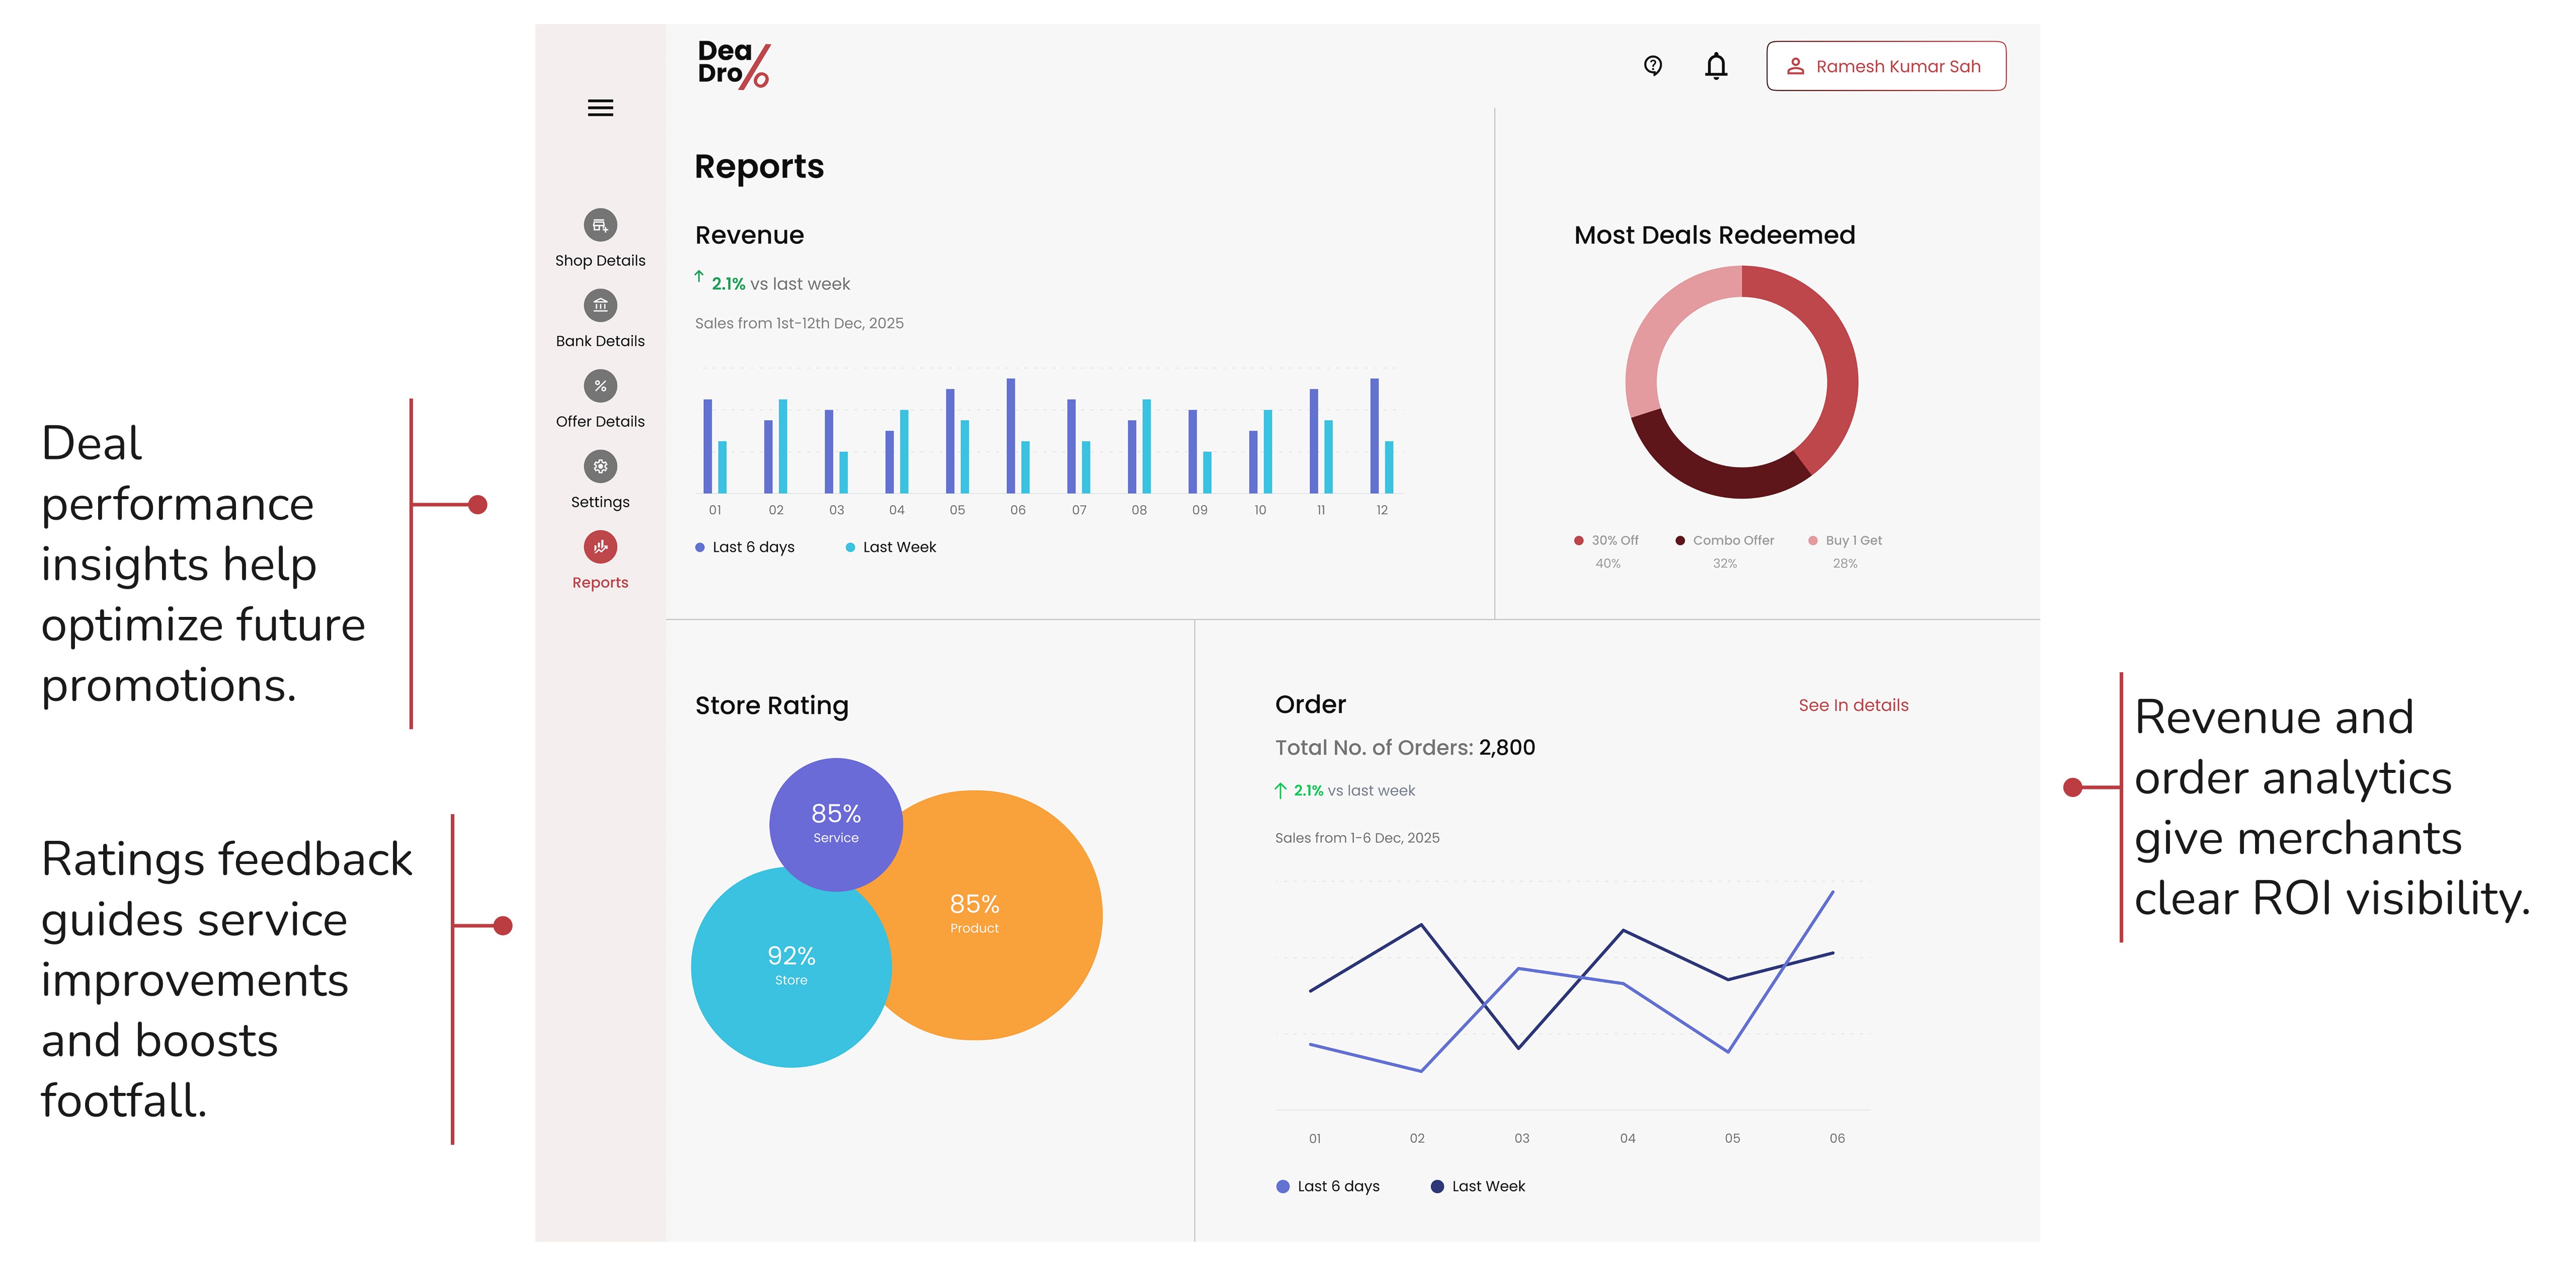Click the 30% Off legend swatch

click(x=1579, y=541)
